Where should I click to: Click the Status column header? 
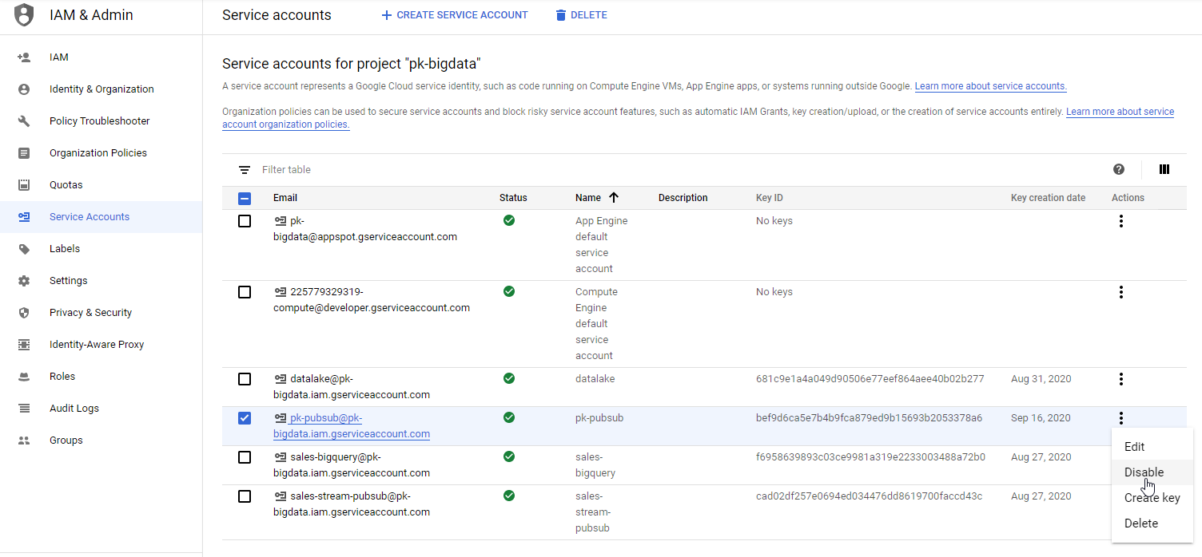click(513, 198)
